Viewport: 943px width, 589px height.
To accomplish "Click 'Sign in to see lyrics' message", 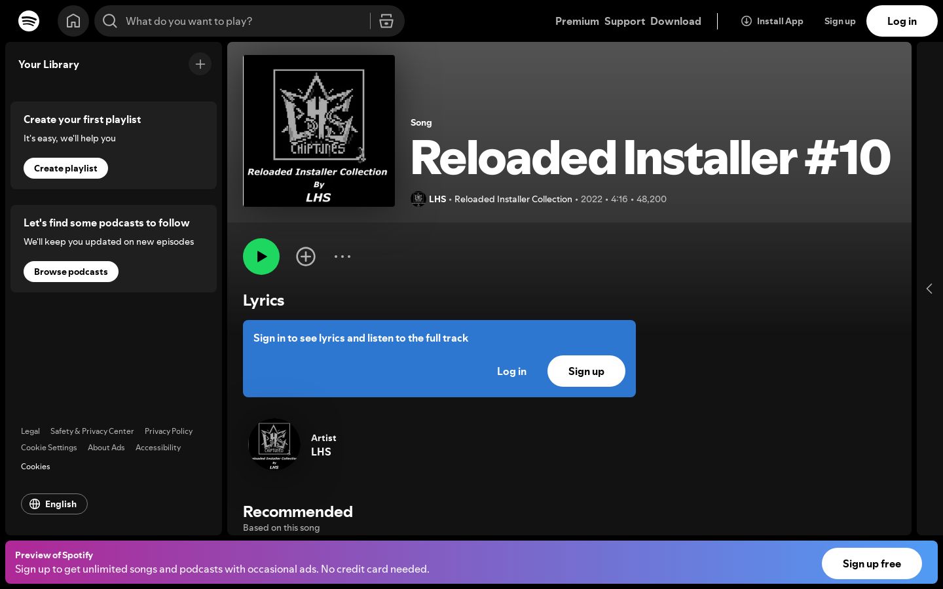I will tap(361, 338).
